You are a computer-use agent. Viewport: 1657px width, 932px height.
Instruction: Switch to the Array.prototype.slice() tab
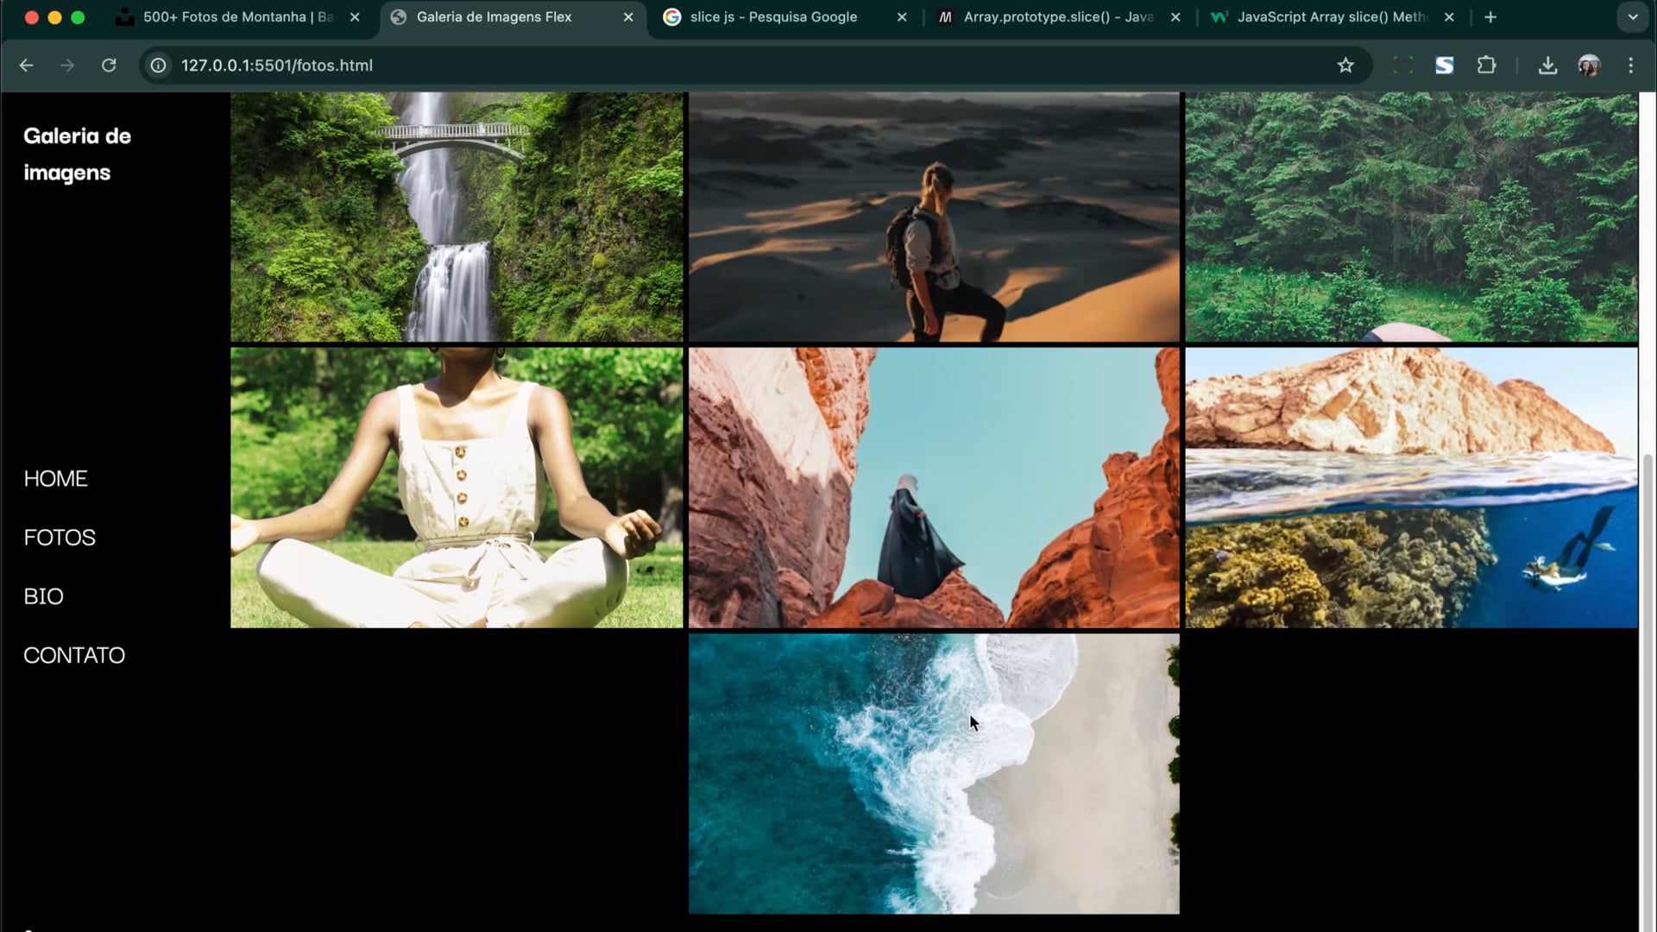pos(1057,17)
